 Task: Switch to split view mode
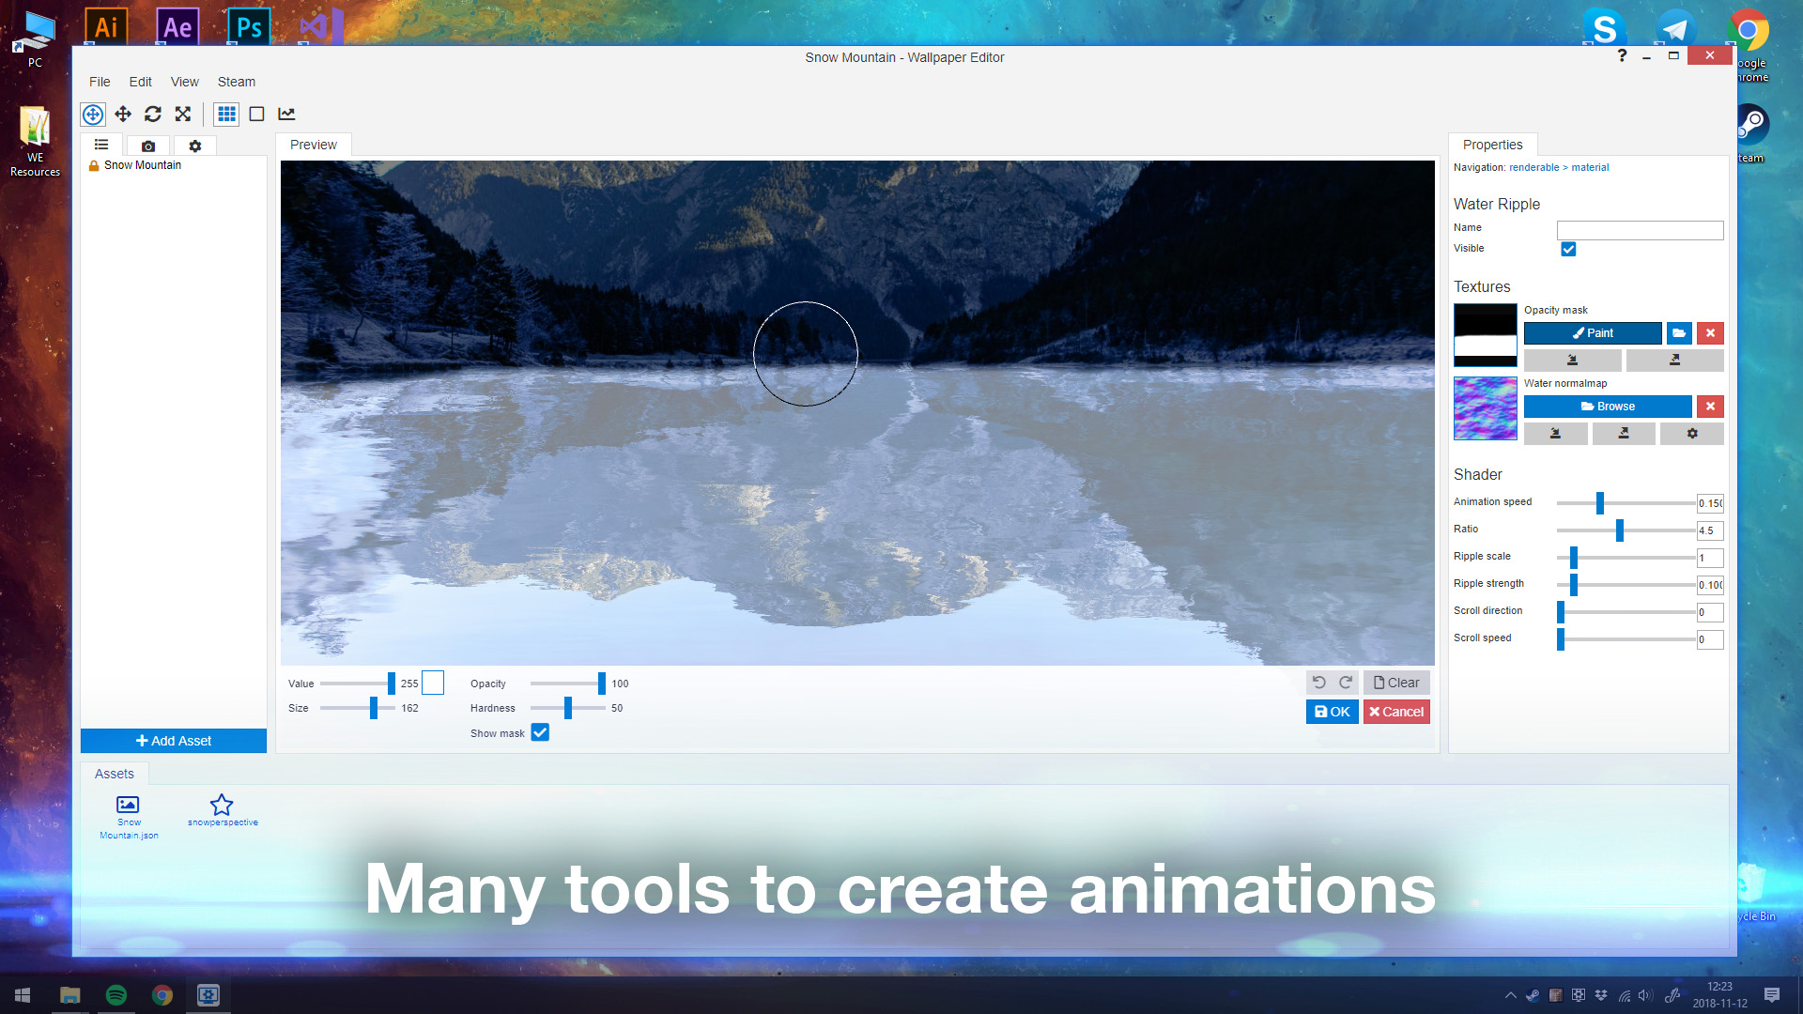pos(256,114)
